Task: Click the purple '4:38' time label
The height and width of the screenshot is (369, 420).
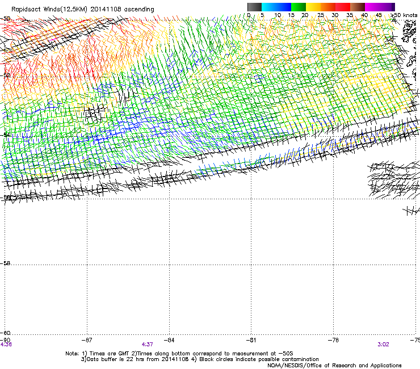Action: [6, 345]
